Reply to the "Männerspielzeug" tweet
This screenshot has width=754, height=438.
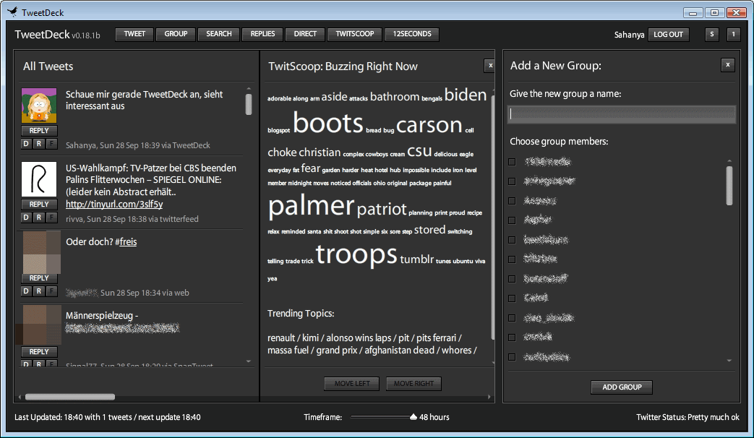[39, 351]
